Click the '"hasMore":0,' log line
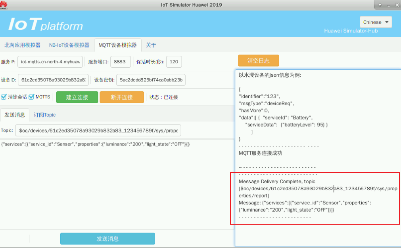This screenshot has height=248, width=401. (254, 110)
